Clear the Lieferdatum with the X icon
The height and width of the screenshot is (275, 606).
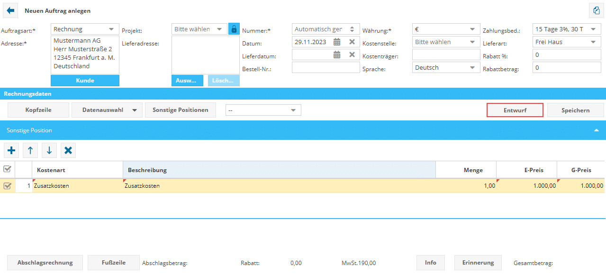pyautogui.click(x=352, y=55)
